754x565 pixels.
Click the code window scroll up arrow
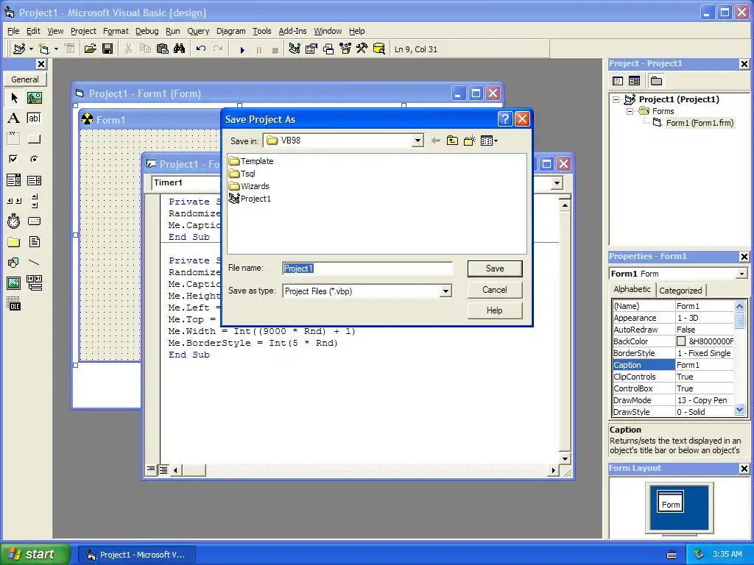[x=565, y=206]
